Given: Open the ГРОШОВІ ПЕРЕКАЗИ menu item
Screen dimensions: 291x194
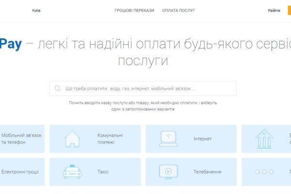Looking at the screenshot, I should point(134,10).
